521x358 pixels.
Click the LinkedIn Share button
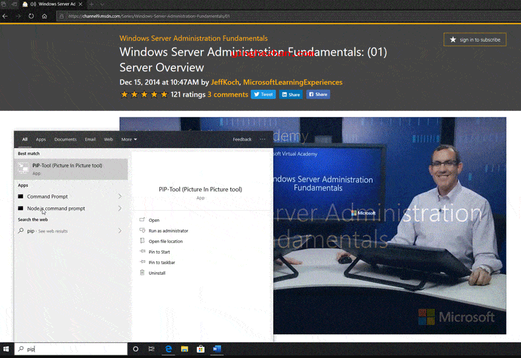point(291,94)
